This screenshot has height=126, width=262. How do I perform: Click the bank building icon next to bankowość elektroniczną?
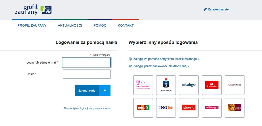tap(130, 66)
